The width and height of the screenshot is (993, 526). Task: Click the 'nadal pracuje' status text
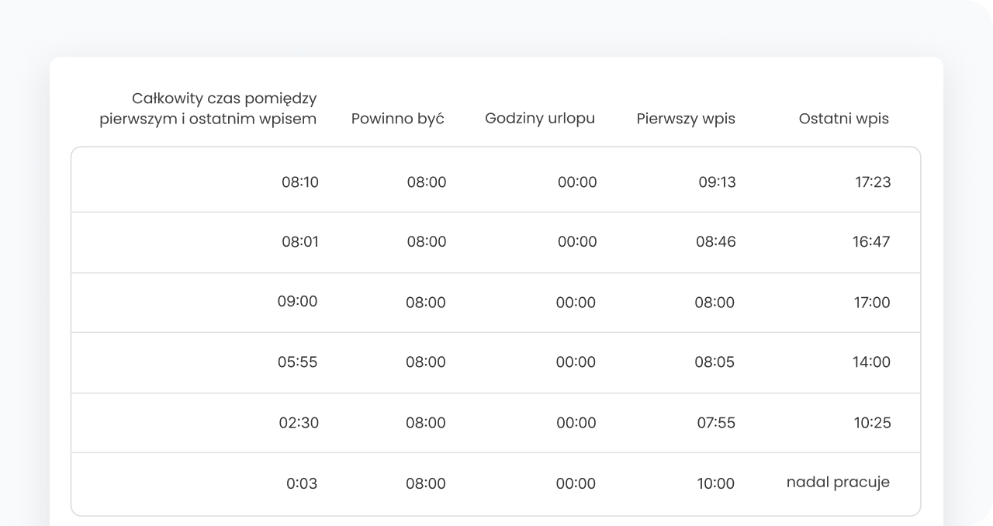tap(838, 483)
